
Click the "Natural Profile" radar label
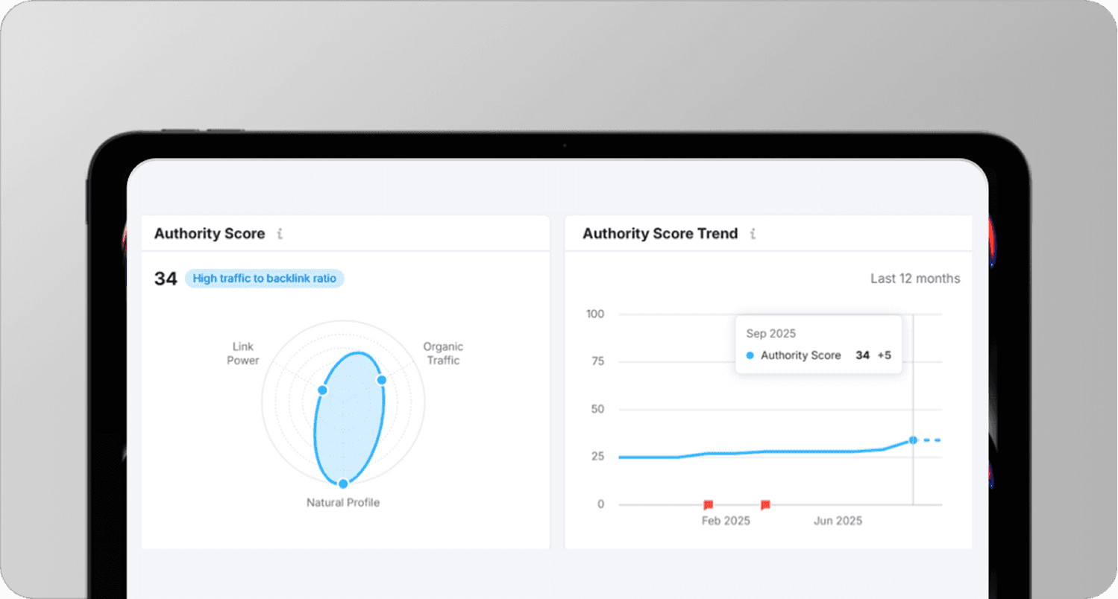(x=343, y=503)
